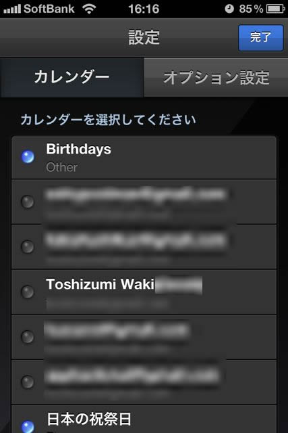Select the radio just above Toshizumi Waki
The width and height of the screenshot is (288, 433).
[x=28, y=246]
